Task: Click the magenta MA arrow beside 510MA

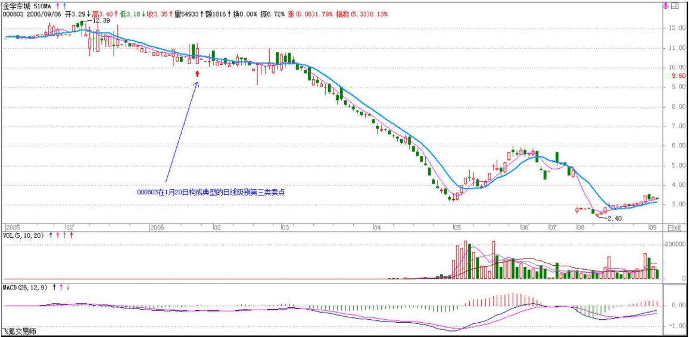Action: (57, 5)
